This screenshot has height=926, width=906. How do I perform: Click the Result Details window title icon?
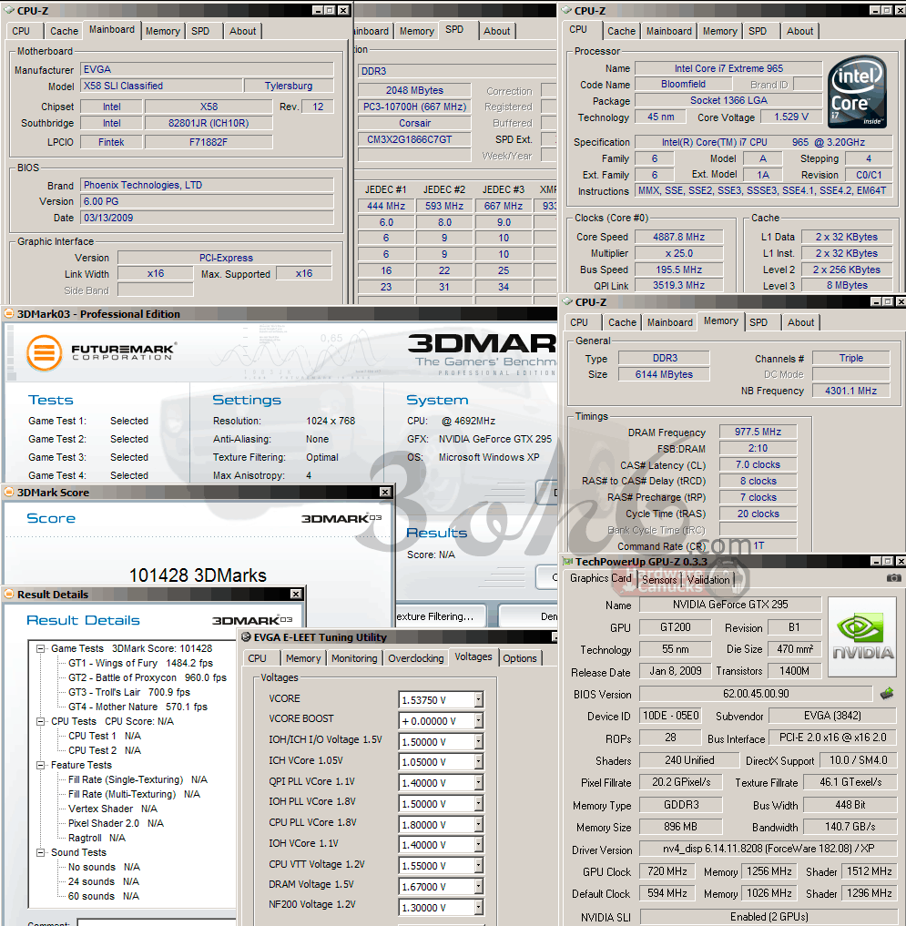tap(9, 594)
